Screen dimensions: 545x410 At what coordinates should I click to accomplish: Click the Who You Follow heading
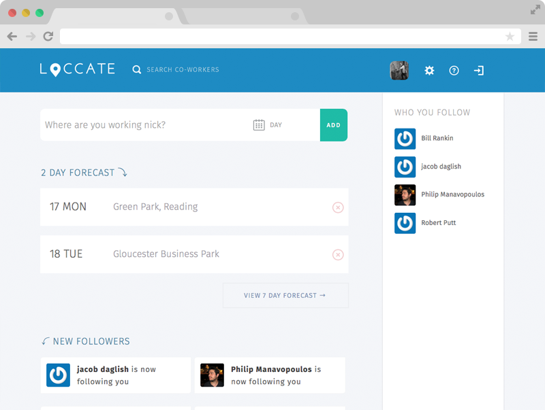[x=432, y=112]
